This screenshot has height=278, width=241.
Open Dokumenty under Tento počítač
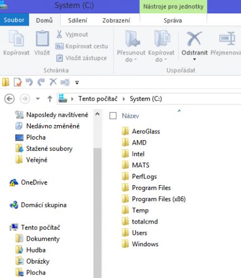tap(38, 239)
